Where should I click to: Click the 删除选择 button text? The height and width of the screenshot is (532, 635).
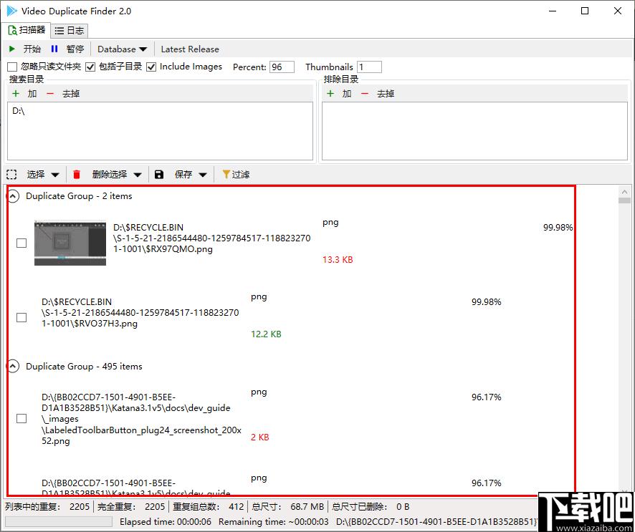pyautogui.click(x=110, y=175)
